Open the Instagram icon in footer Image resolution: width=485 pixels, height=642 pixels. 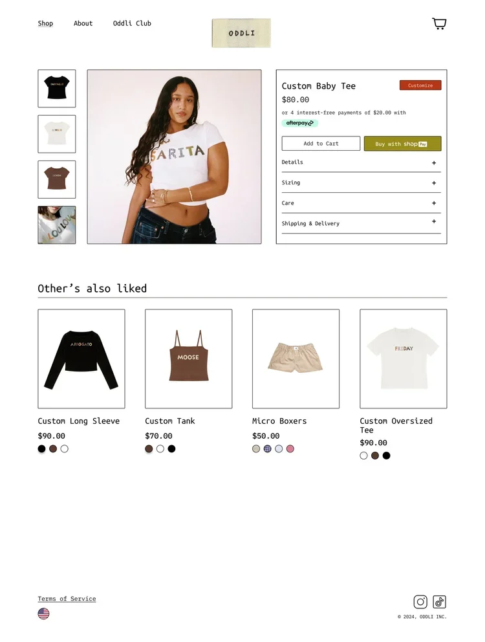[420, 602]
